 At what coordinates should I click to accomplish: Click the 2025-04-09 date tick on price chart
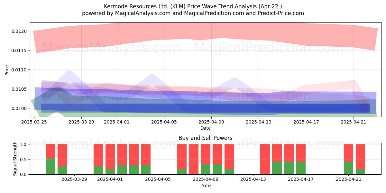click(x=212, y=122)
